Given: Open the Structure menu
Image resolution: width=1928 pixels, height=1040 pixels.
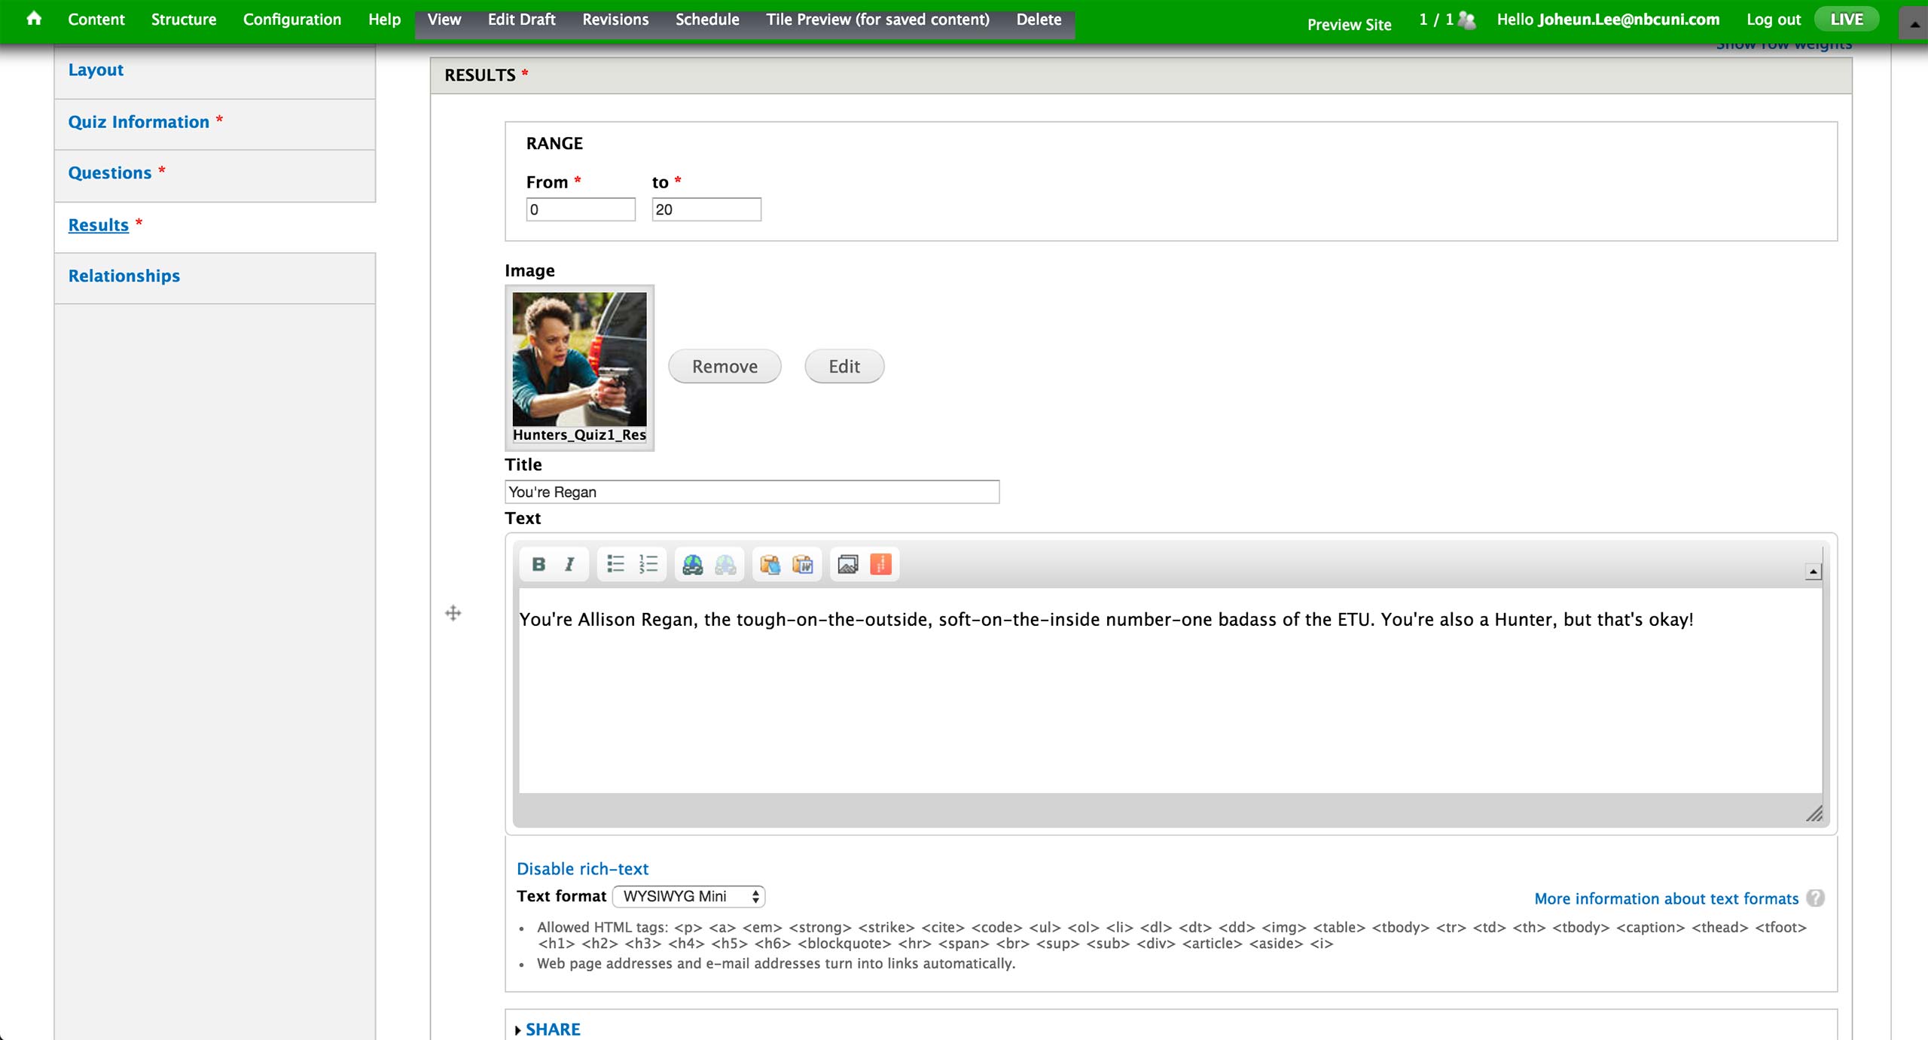Looking at the screenshot, I should (x=183, y=20).
